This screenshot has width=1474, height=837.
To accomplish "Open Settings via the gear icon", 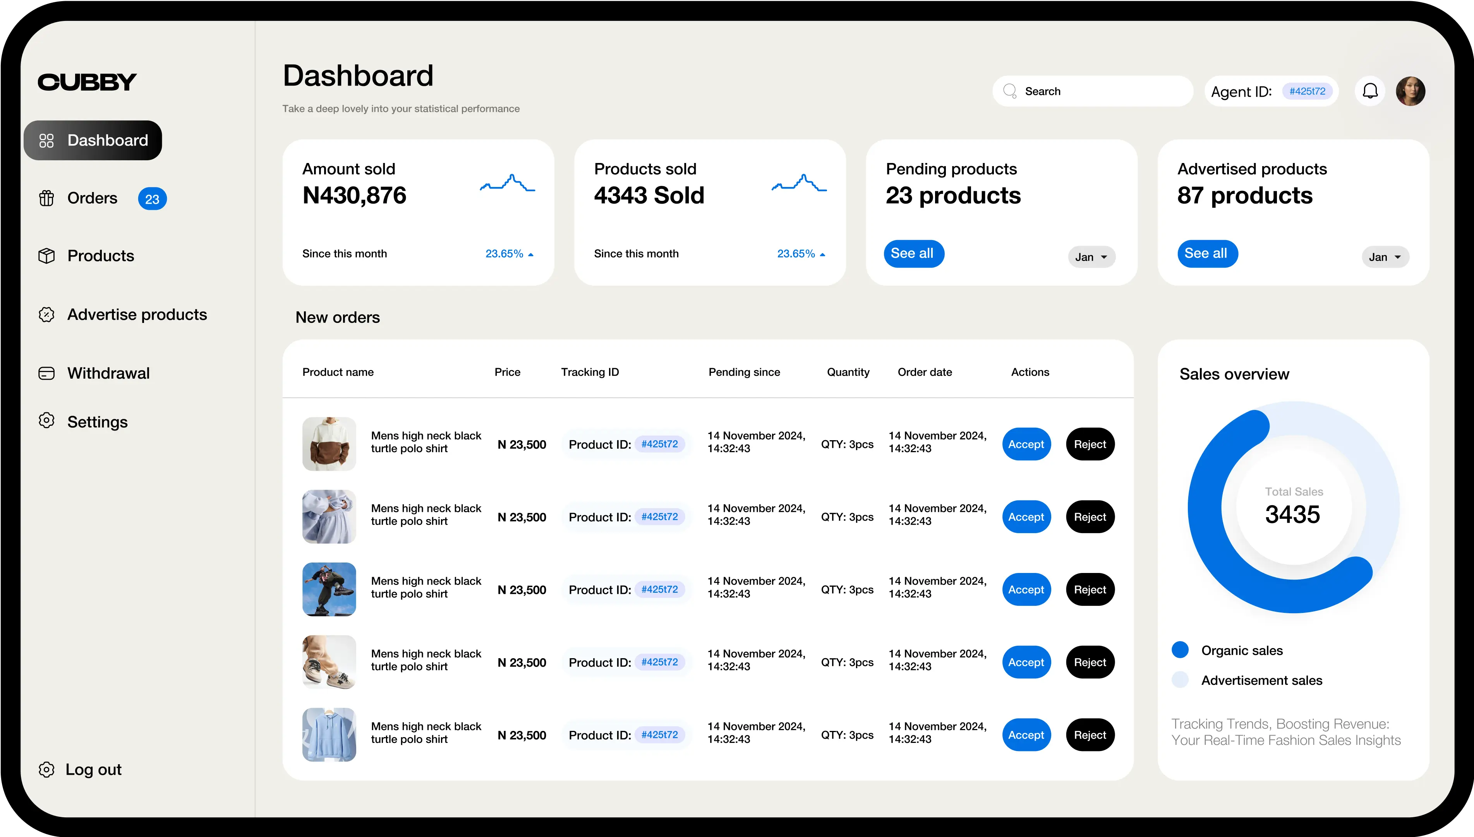I will (x=47, y=421).
